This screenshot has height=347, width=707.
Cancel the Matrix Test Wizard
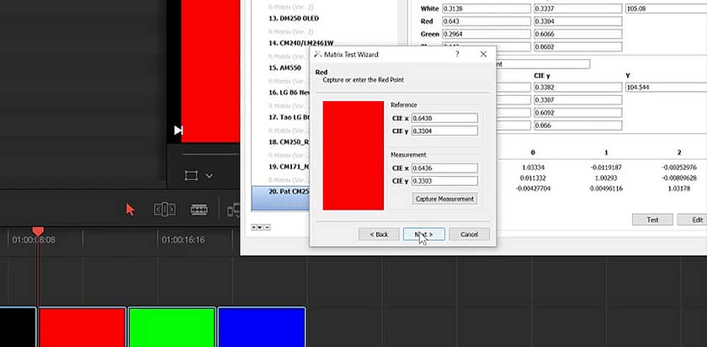[x=469, y=234]
